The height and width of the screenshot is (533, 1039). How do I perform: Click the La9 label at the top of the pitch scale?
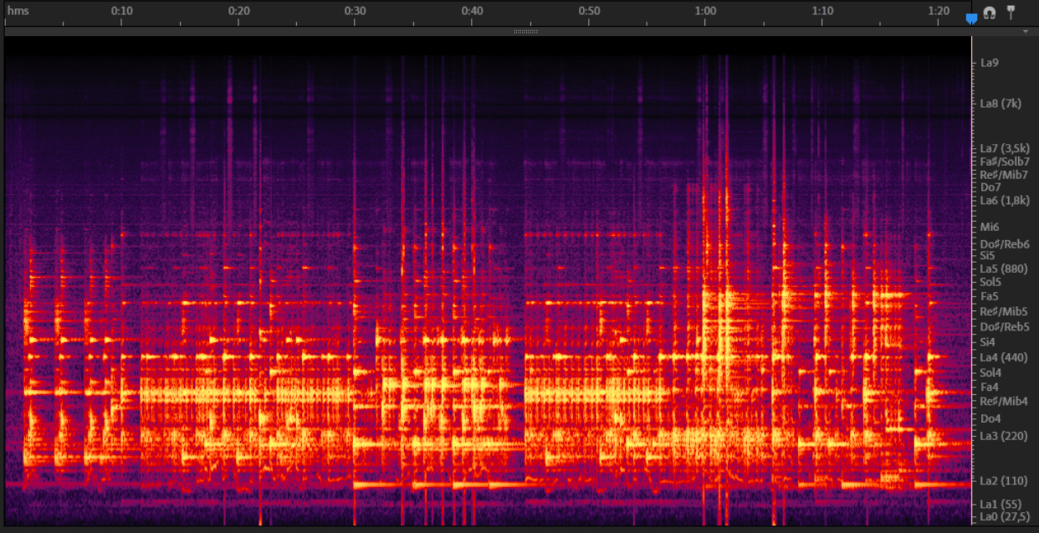pyautogui.click(x=990, y=63)
